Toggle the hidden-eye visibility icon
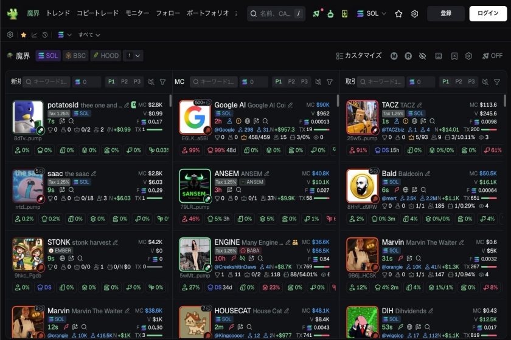This screenshot has width=511, height=340. pyautogui.click(x=422, y=56)
